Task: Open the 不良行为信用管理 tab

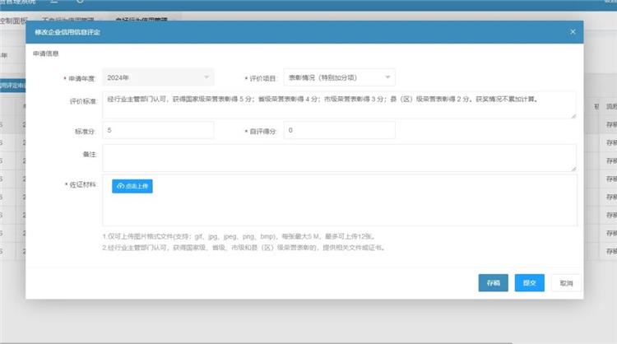Action: tap(67, 18)
